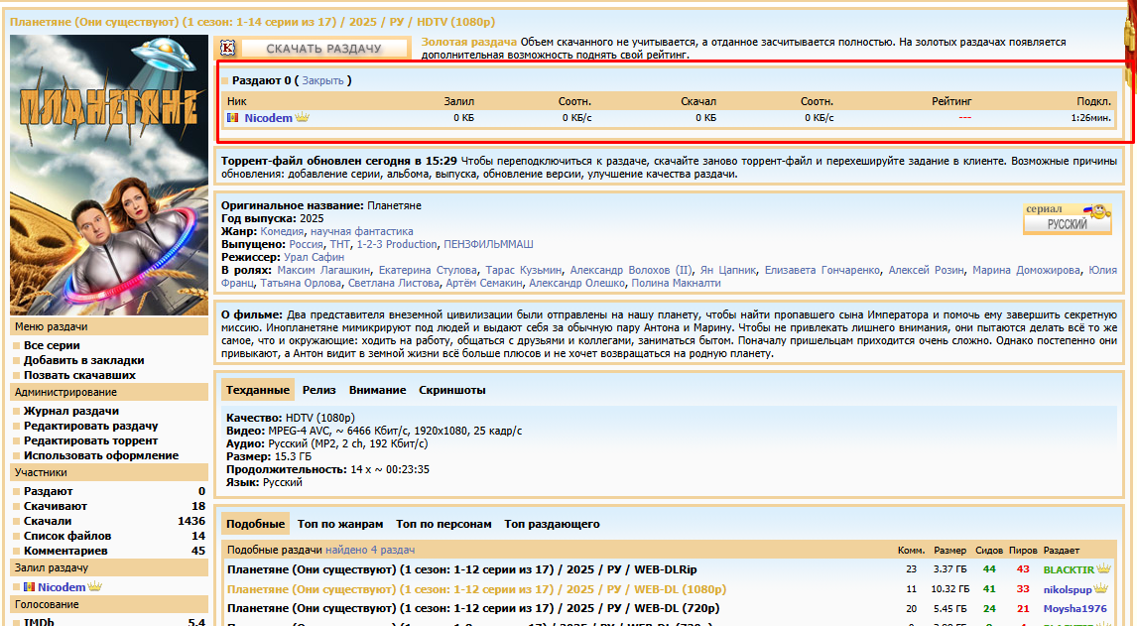Collapse seeders list via 'Закрыть' link
Viewport: 1137px width, 626px height.
[322, 80]
